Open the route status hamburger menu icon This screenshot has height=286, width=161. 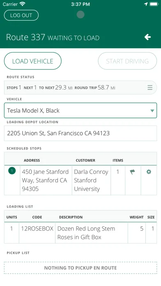coord(150,88)
